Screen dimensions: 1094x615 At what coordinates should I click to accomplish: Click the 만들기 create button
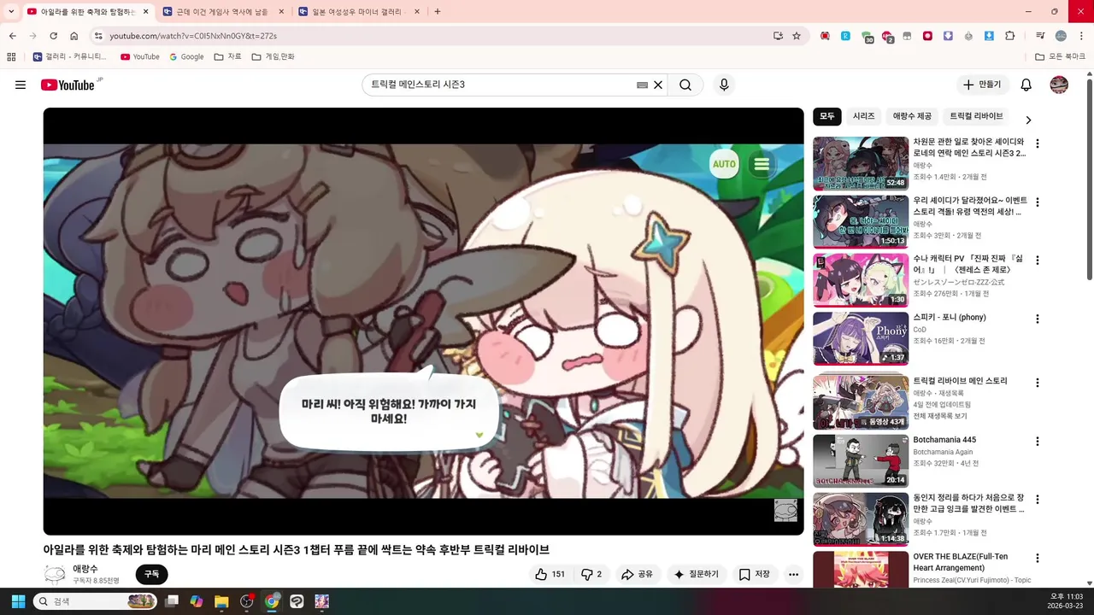pyautogui.click(x=982, y=85)
